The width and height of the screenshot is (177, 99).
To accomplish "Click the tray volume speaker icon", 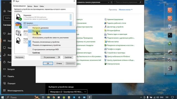I will click(158, 97).
